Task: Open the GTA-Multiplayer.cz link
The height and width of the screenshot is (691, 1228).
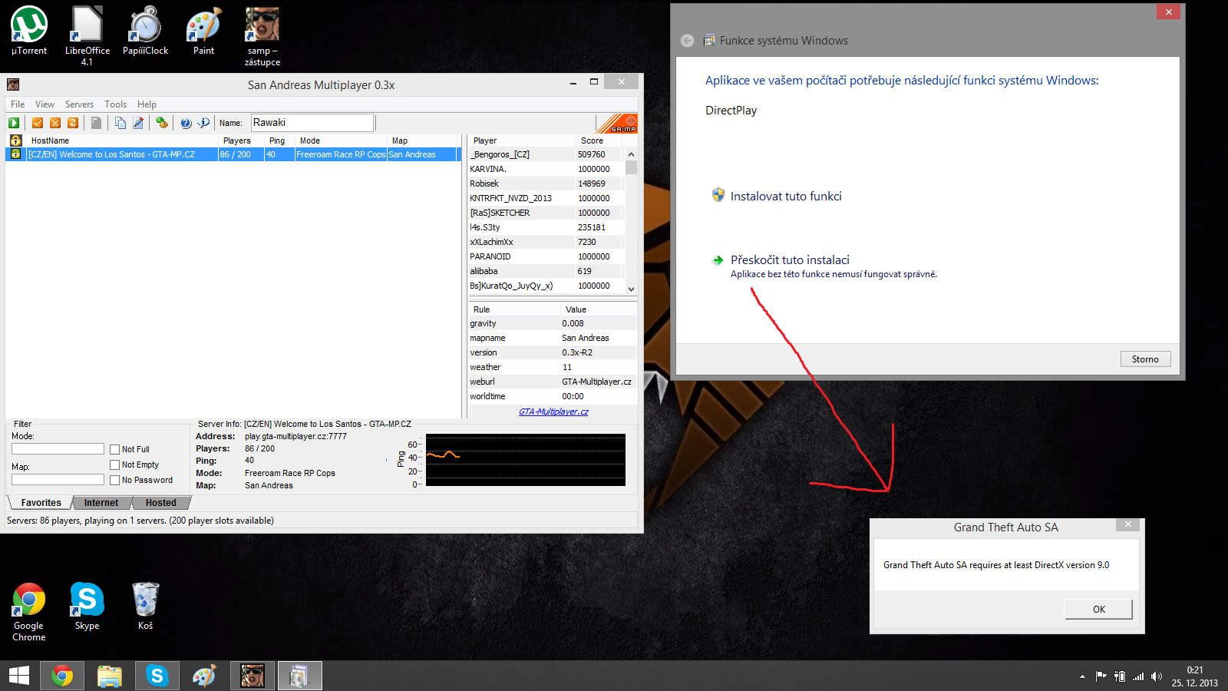Action: (x=553, y=412)
